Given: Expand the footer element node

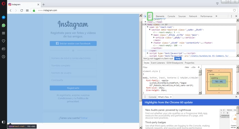Looking at the screenshot, I should coord(152,43).
